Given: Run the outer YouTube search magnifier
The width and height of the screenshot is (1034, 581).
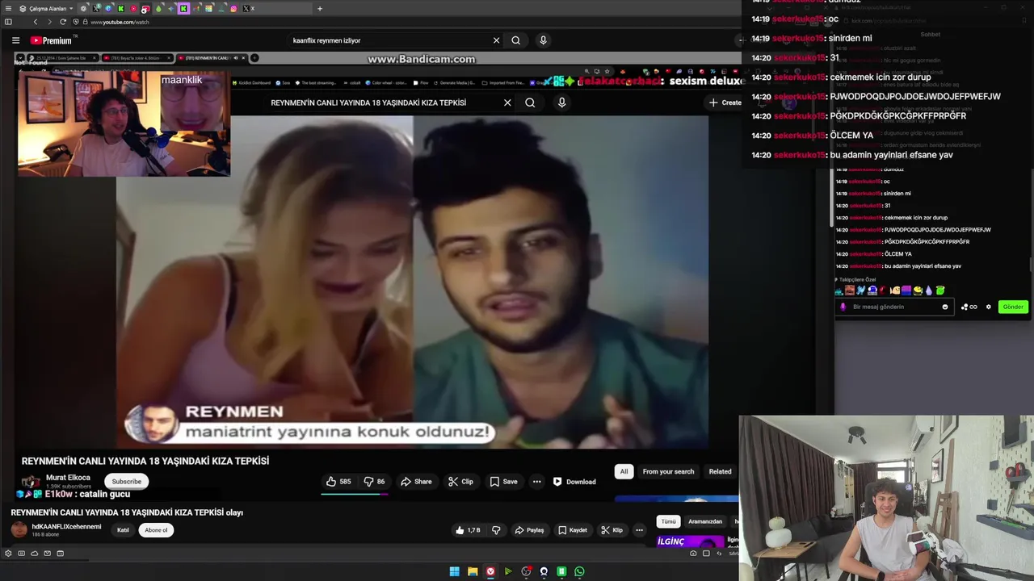Looking at the screenshot, I should 515,40.
